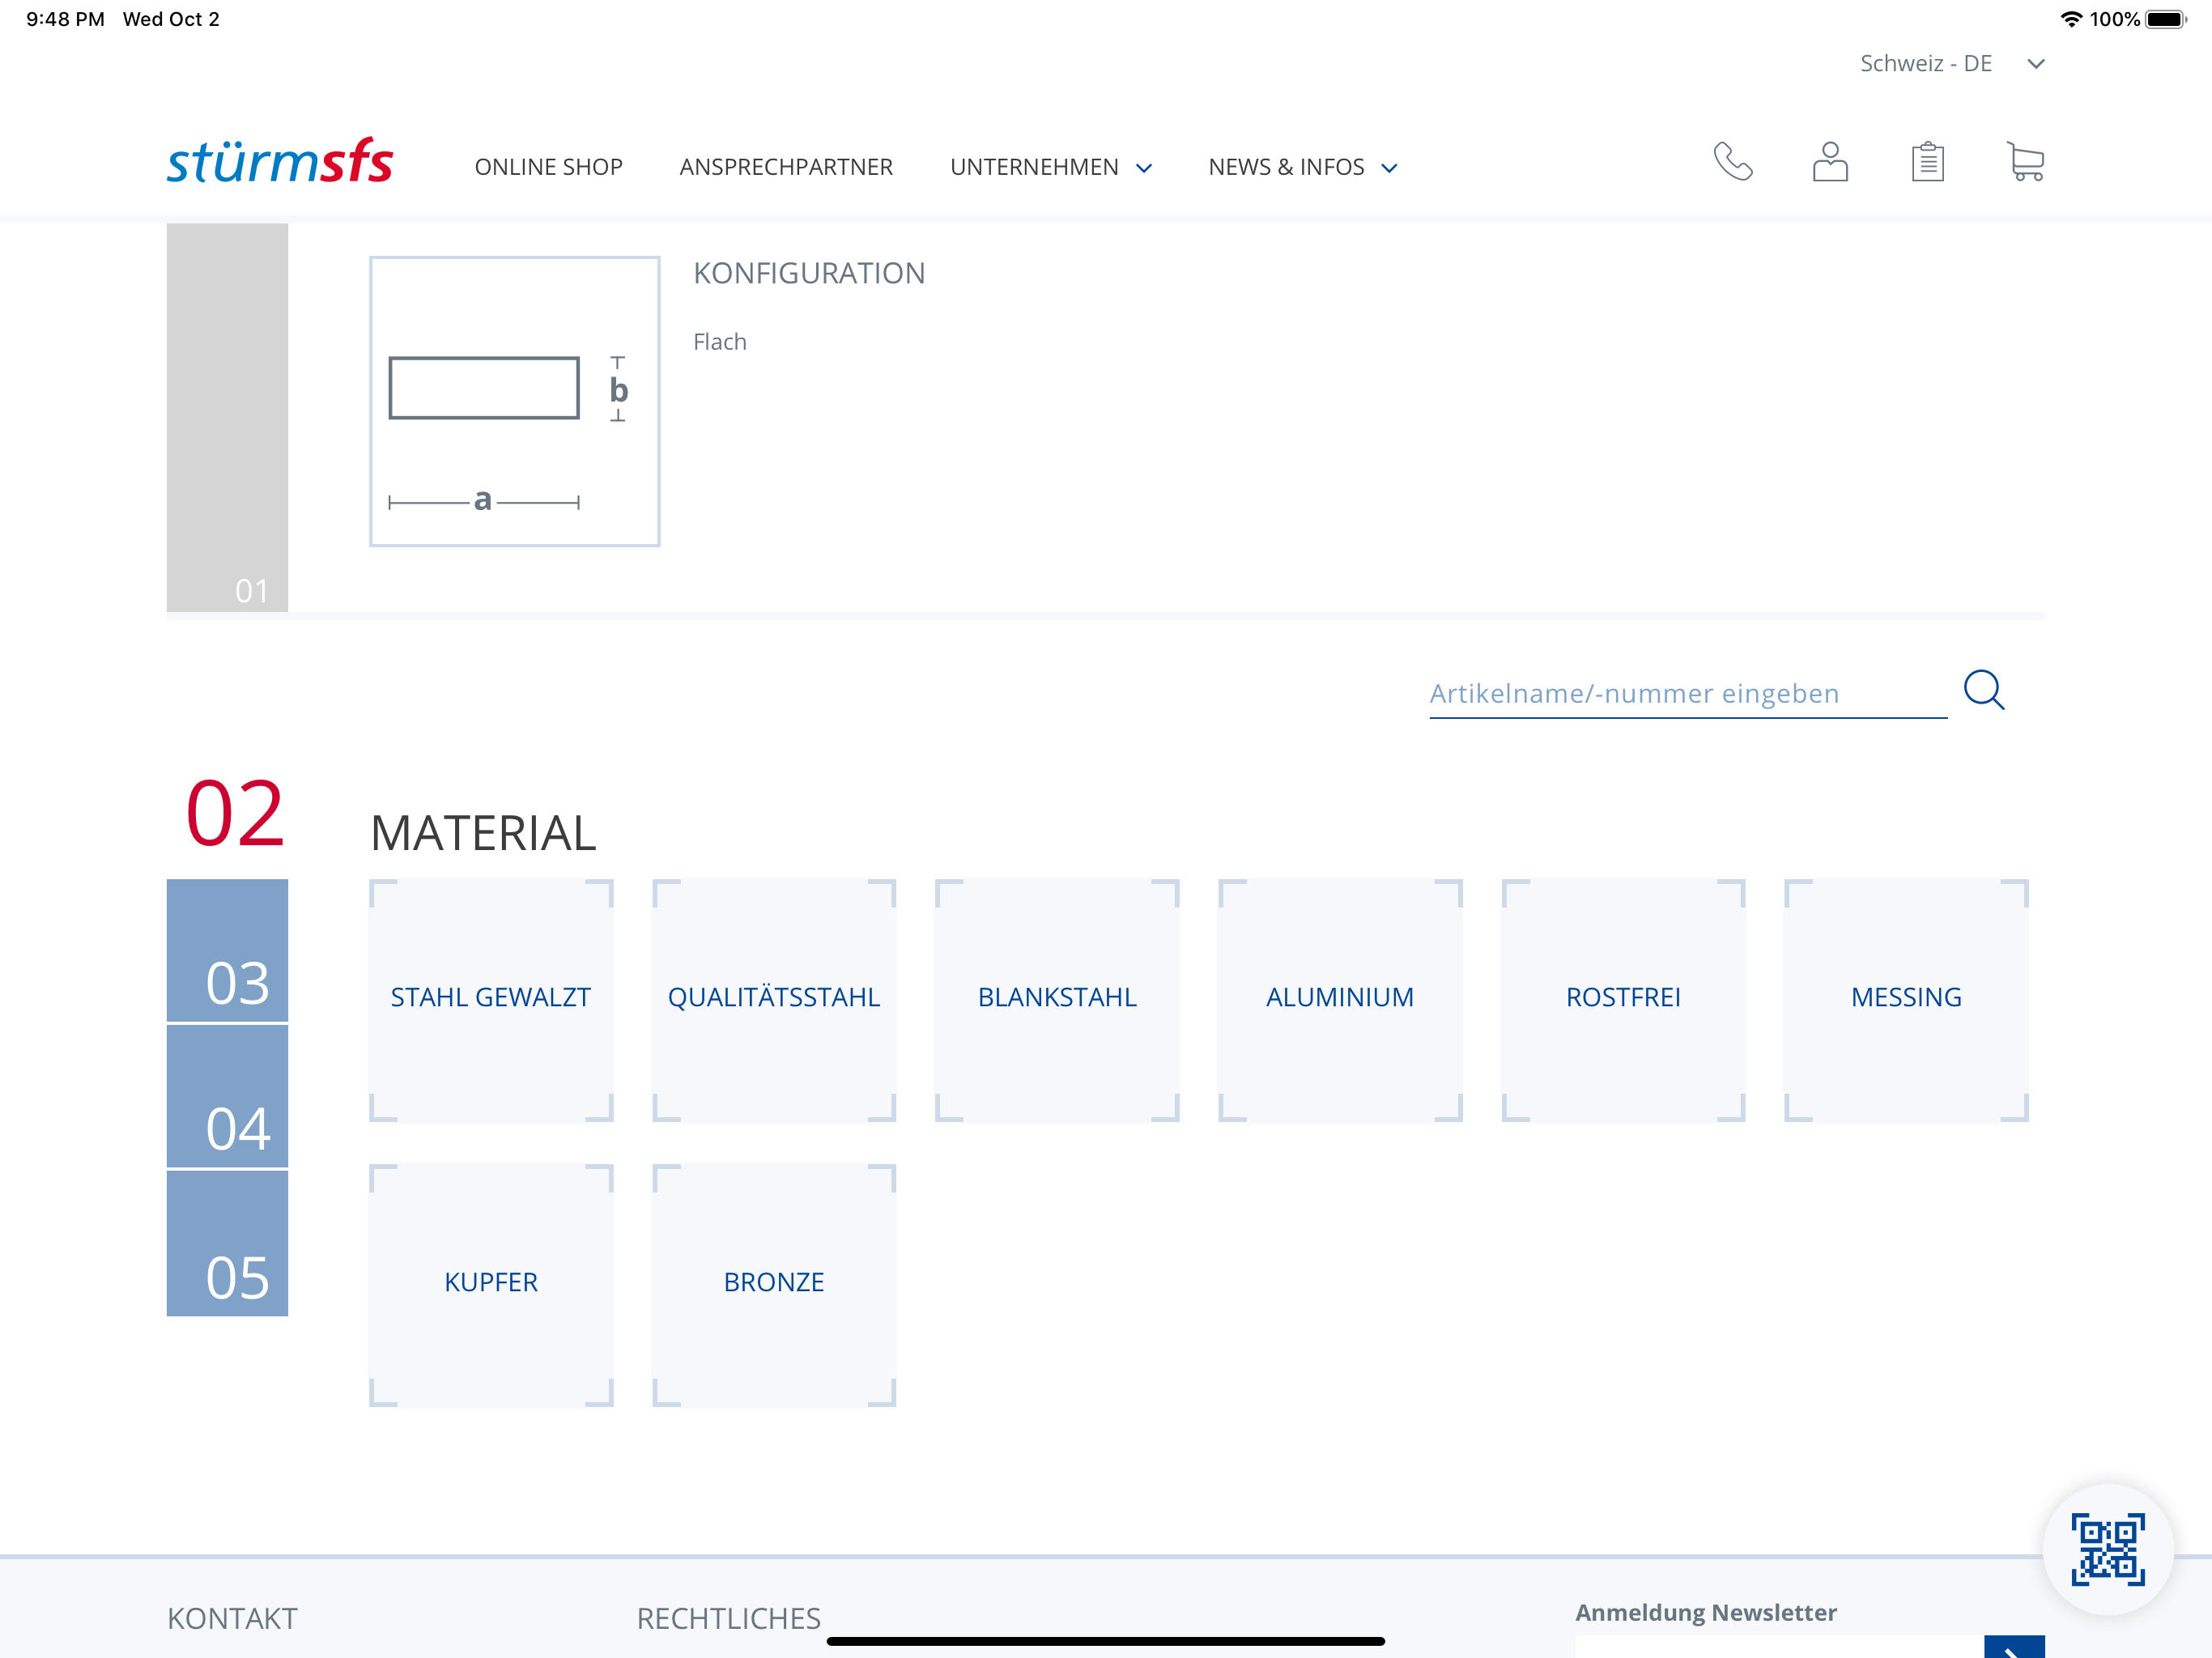Click the MATERIAL section heading

(483, 833)
